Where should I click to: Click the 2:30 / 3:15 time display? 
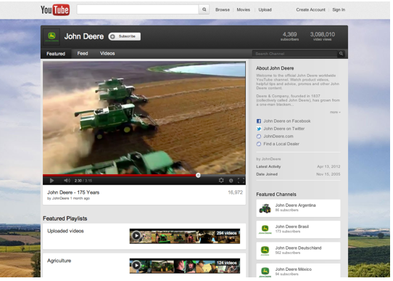tap(83, 181)
